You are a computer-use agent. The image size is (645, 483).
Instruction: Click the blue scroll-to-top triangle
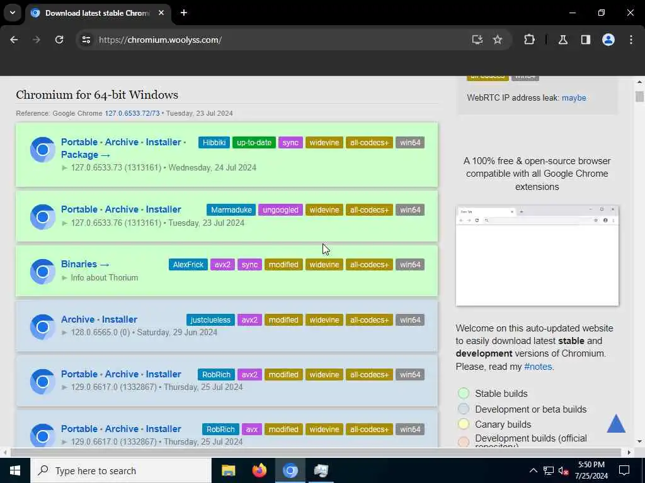(616, 423)
